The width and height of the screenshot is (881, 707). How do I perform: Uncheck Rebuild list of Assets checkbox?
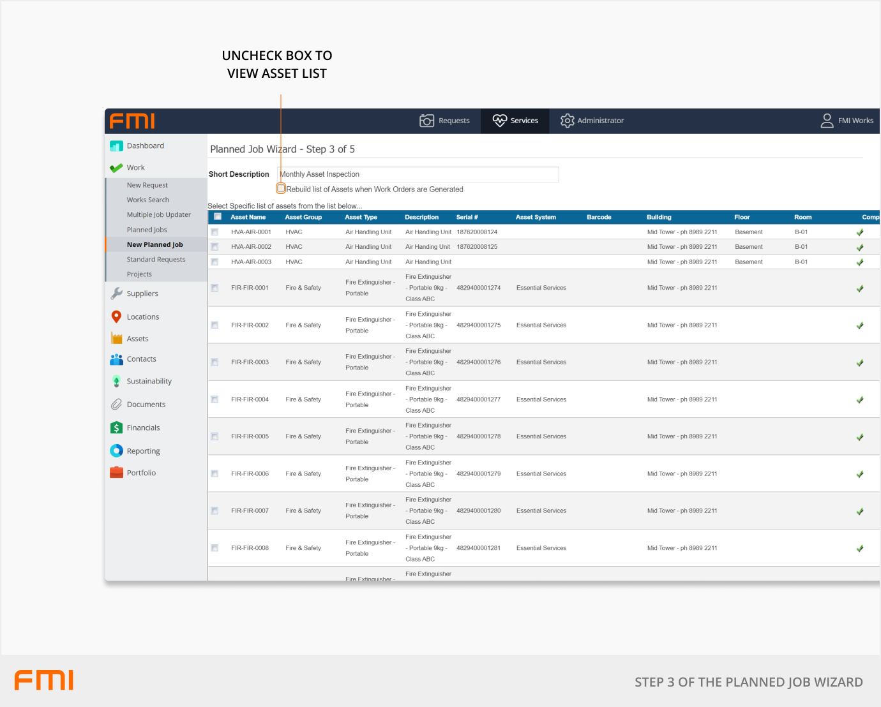[x=281, y=189]
